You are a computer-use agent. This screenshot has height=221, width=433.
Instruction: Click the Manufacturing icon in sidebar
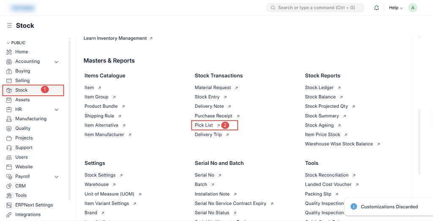(9, 119)
